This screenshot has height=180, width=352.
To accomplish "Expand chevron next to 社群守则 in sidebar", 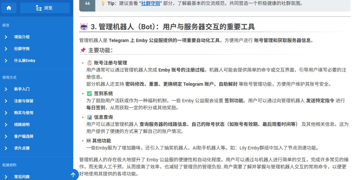I will pyautogui.click(x=6, y=49).
